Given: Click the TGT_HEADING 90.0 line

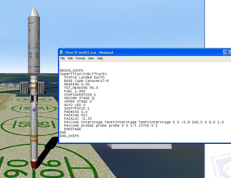Looking at the screenshot, I should click(81, 88).
